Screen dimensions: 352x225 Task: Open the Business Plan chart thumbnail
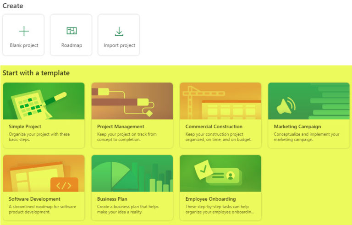pos(132,173)
